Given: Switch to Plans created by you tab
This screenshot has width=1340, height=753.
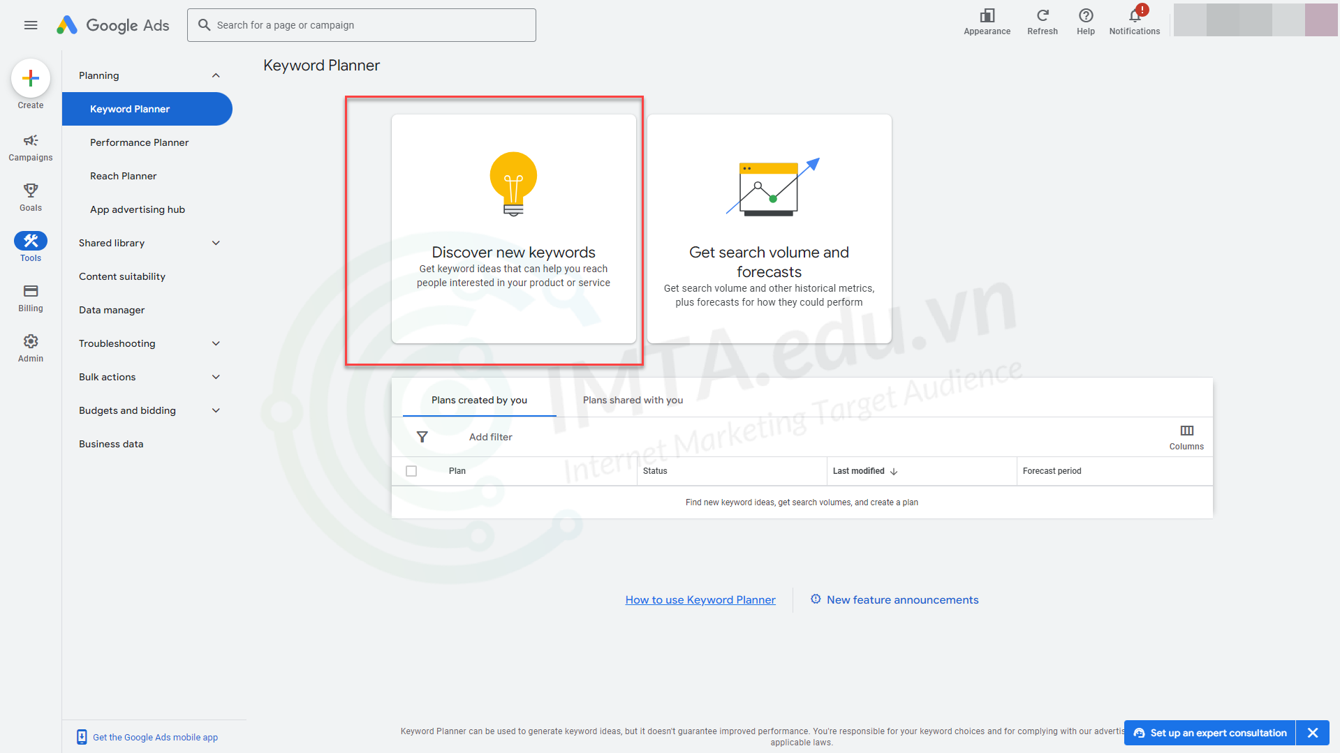Looking at the screenshot, I should (479, 400).
